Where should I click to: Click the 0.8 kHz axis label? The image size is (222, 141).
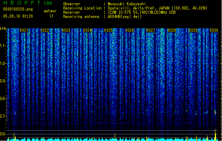click(3, 99)
